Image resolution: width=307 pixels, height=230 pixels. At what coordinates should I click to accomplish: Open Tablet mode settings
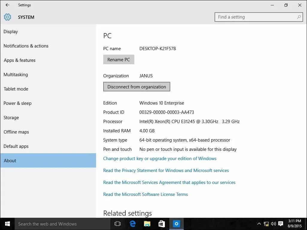point(48,89)
